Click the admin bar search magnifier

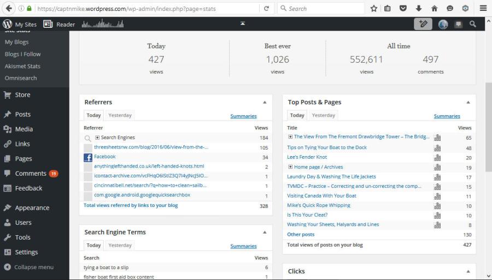(x=473, y=24)
